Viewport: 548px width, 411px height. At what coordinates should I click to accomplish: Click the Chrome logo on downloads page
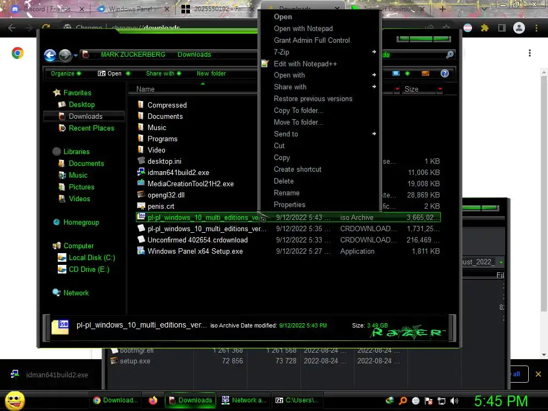tap(18, 53)
